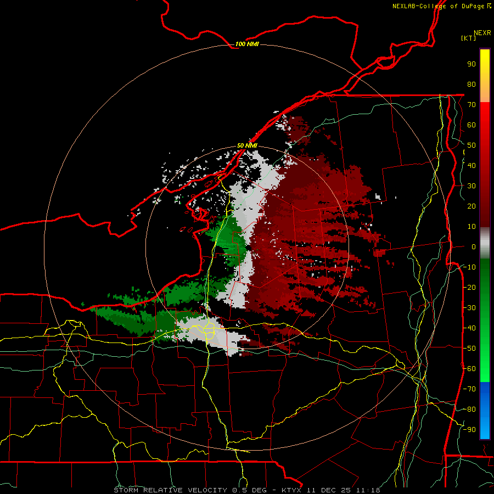Click the blue bottom segment of color bar
Screen dimensions: 494x494
(x=485, y=410)
